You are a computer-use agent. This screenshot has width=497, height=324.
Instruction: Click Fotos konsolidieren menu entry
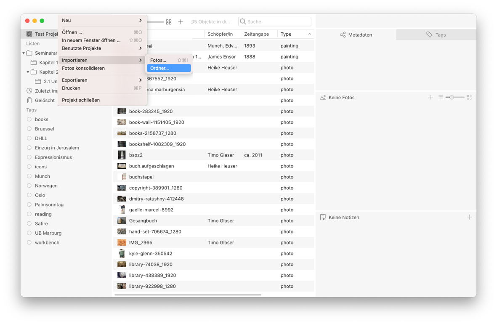(83, 68)
